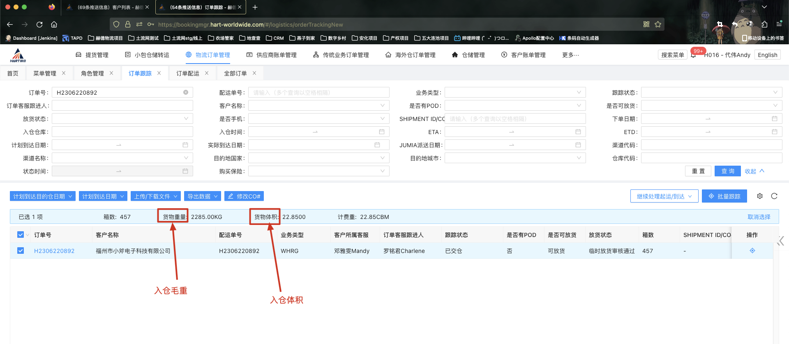Screen dimensions: 789x344
Task: Open order link H2306220892
Action: click(x=54, y=251)
